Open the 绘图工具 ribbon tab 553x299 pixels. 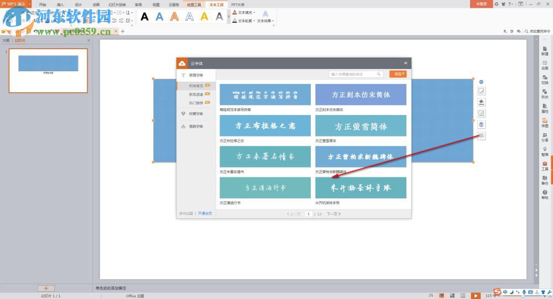point(194,4)
